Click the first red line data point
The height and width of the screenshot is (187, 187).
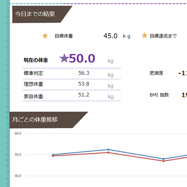[x=53, y=156]
